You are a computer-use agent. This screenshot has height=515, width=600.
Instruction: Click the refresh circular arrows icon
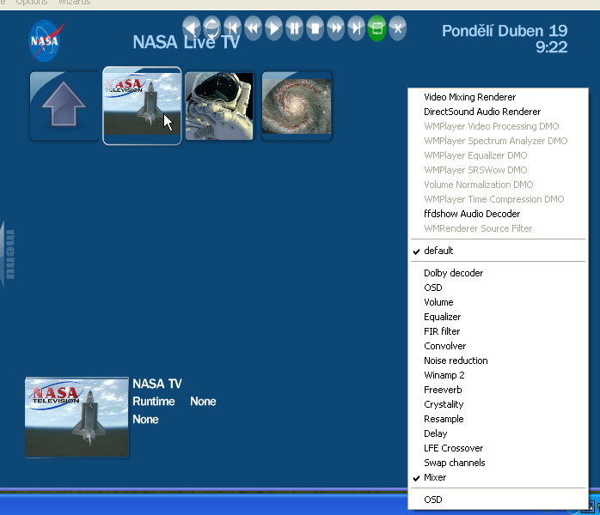(x=211, y=28)
